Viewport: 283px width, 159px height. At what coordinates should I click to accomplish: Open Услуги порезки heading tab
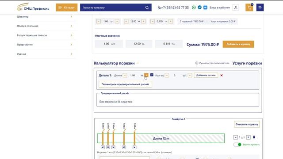tap(247, 63)
